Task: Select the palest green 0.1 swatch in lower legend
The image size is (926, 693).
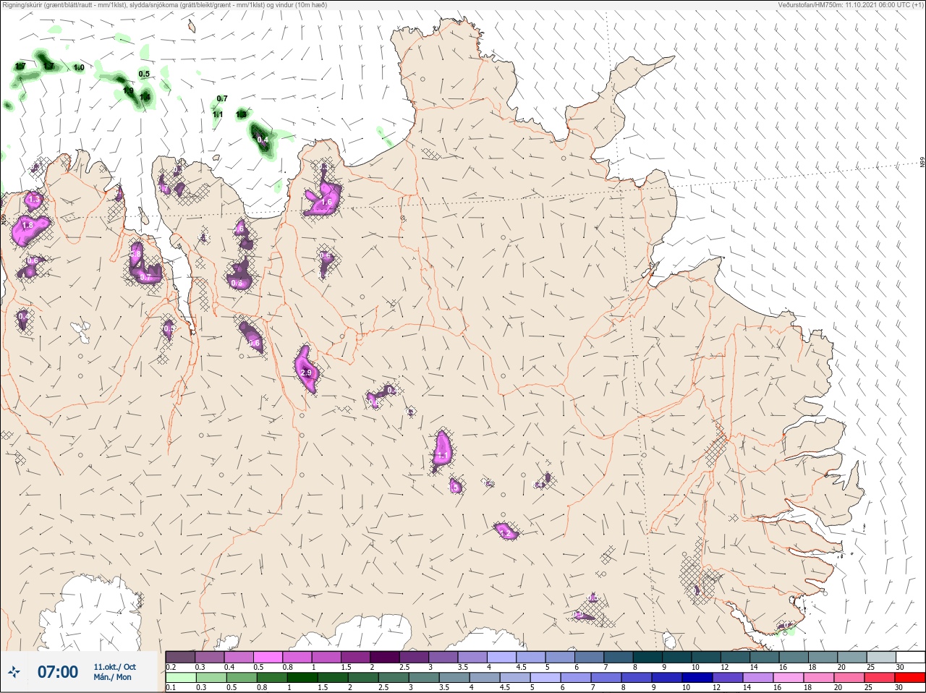Action: tap(180, 678)
